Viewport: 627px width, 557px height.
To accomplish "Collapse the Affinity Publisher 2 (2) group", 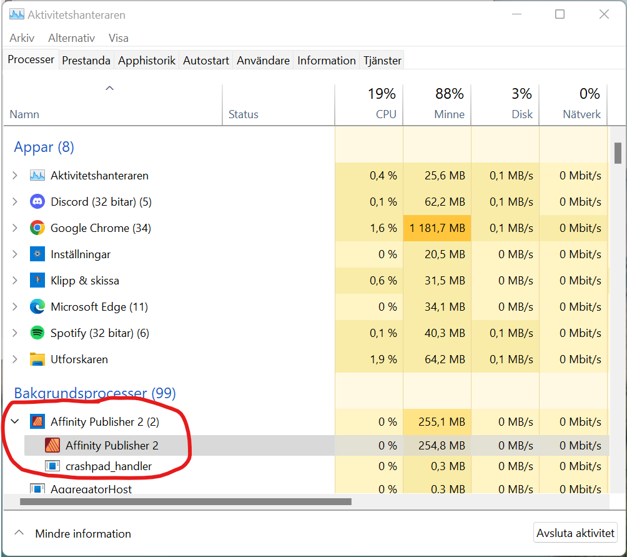I will (x=15, y=421).
